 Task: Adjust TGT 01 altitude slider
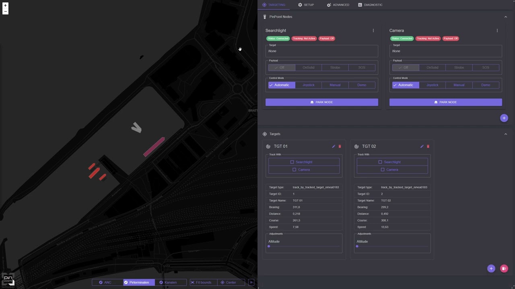(x=304, y=246)
